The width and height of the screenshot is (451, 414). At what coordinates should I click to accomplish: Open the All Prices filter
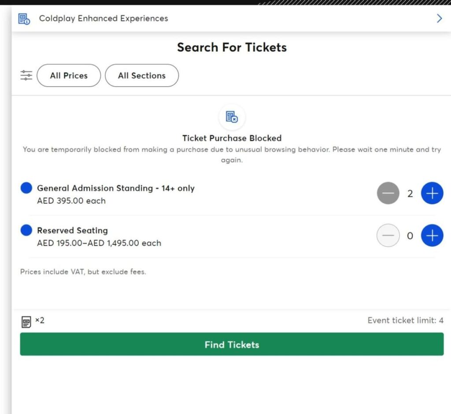pyautogui.click(x=69, y=76)
